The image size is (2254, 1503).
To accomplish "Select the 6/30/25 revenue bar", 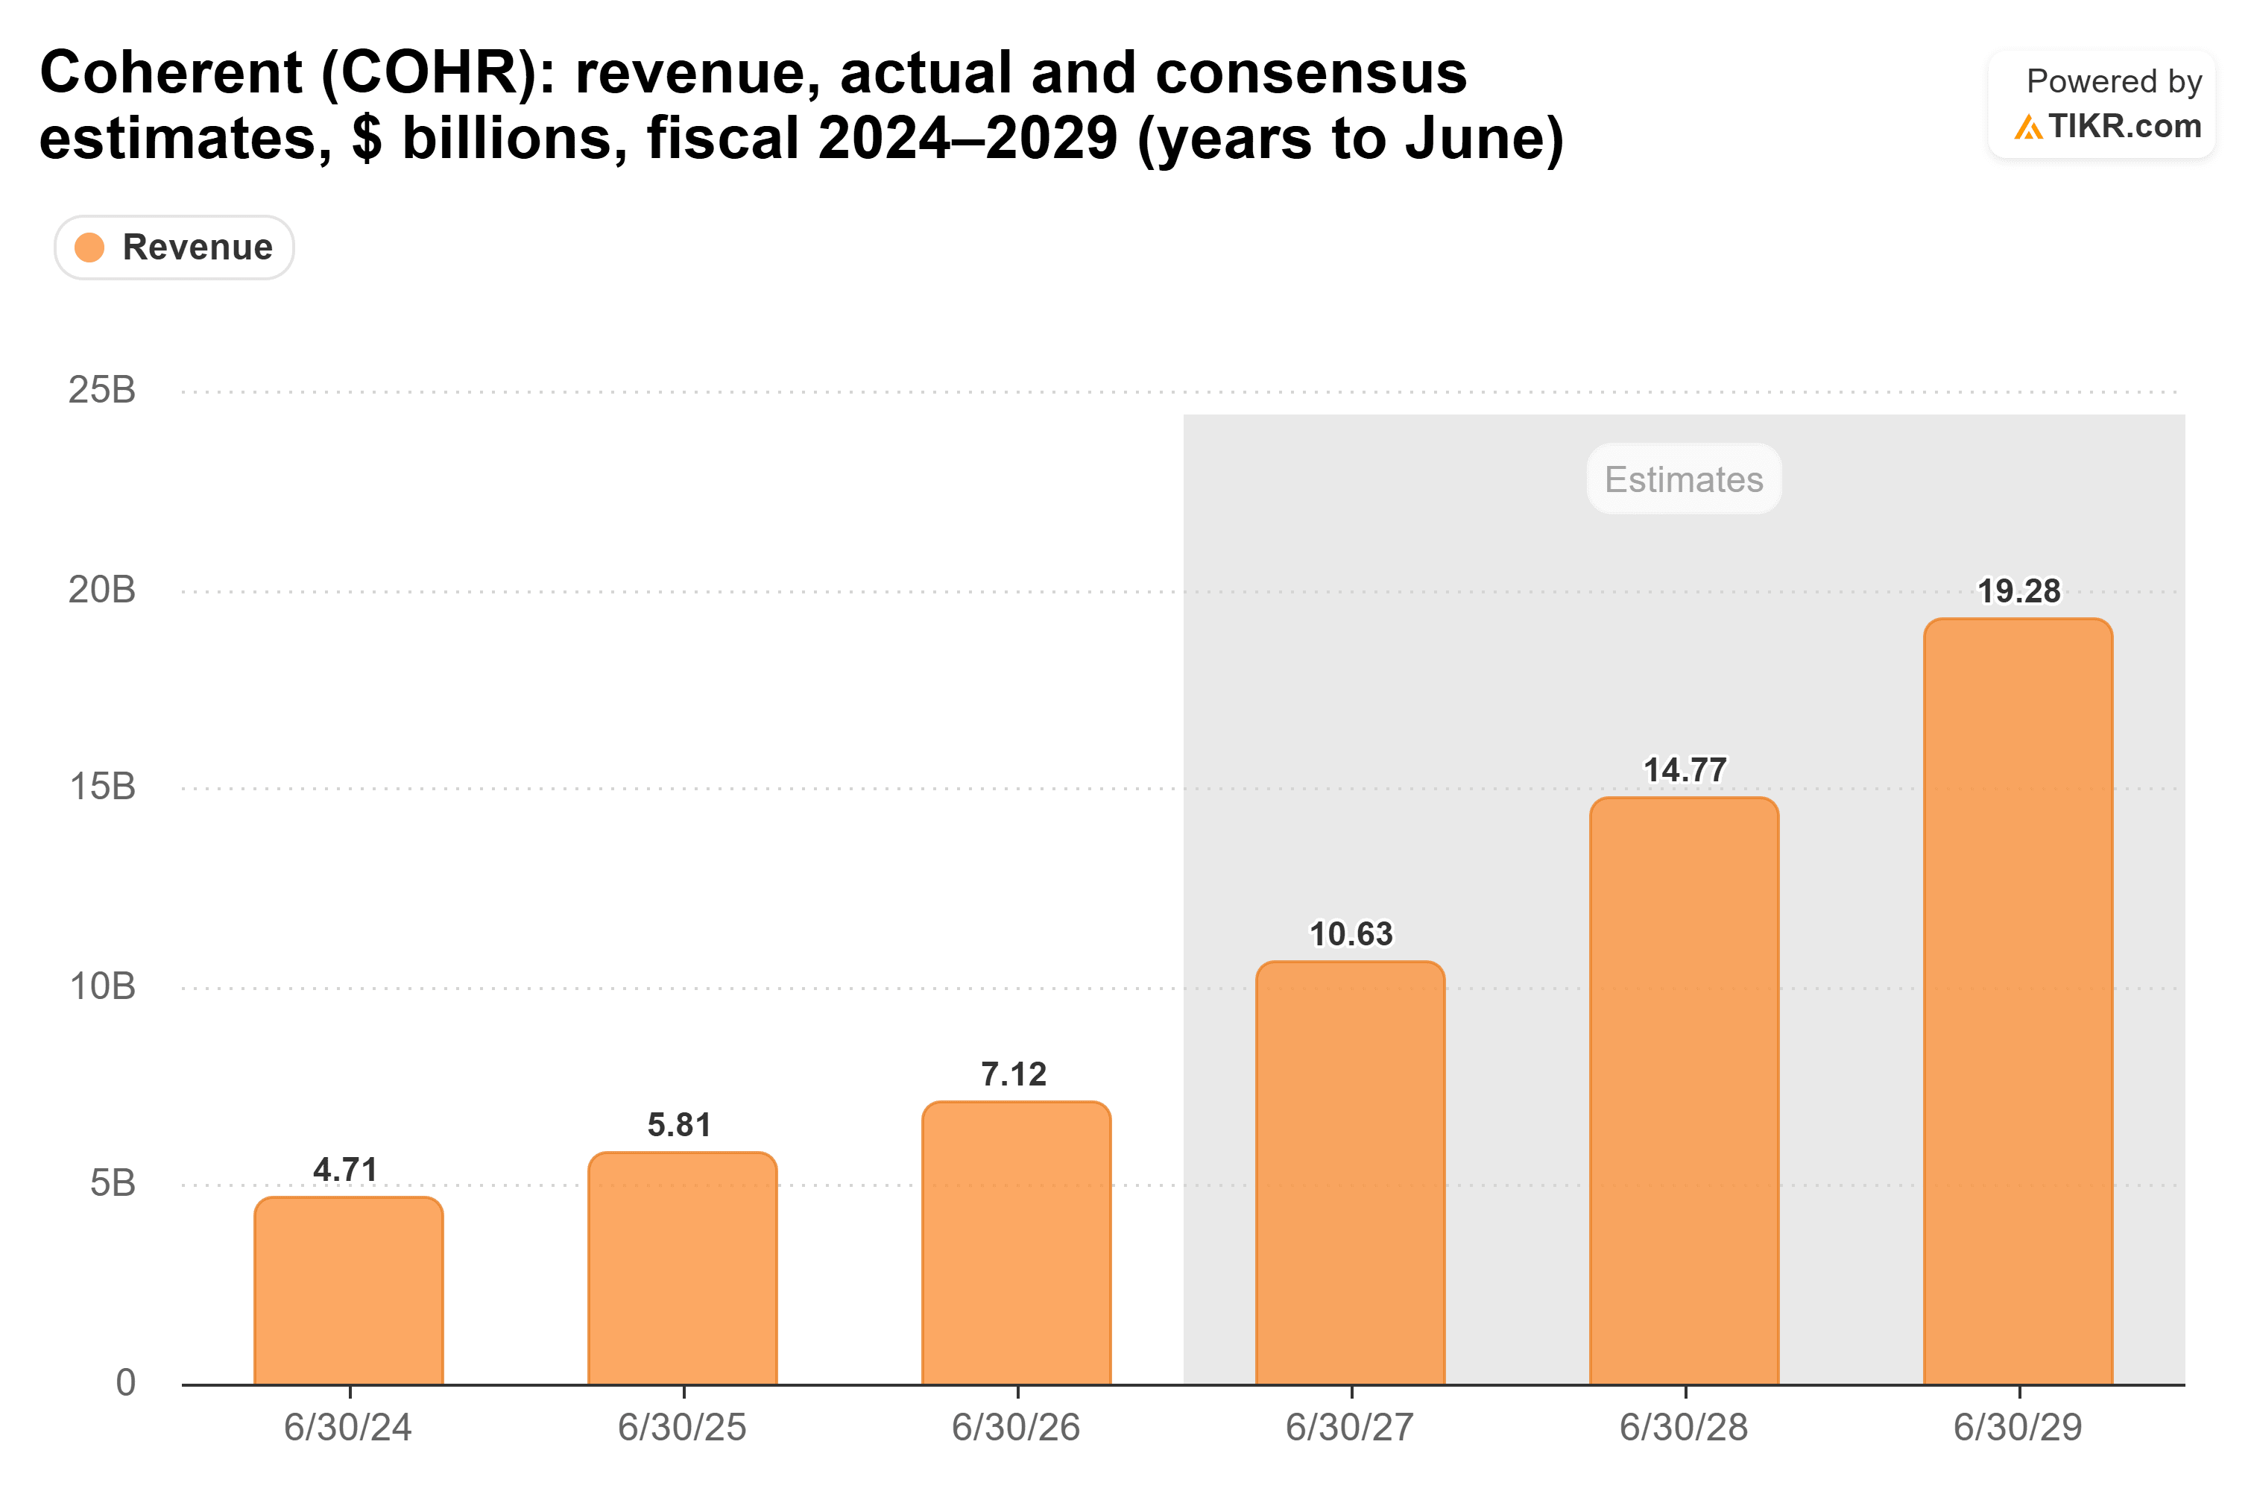I will (x=682, y=1268).
